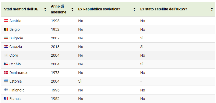Image resolution: width=216 pixels, height=103 pixels.
Task: Click the Belgio flag icon
Action: (6, 29)
